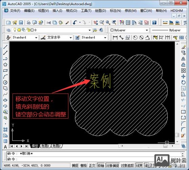Click the vertical scrollbar down arrow

point(177,141)
